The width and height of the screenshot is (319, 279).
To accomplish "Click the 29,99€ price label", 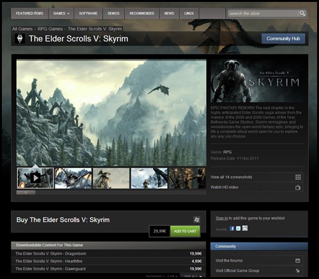I will point(159,231).
